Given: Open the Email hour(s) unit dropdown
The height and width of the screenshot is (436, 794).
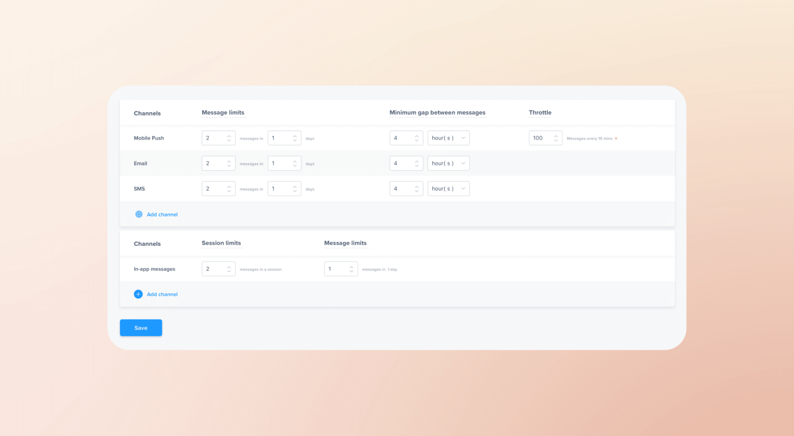Looking at the screenshot, I should 448,163.
